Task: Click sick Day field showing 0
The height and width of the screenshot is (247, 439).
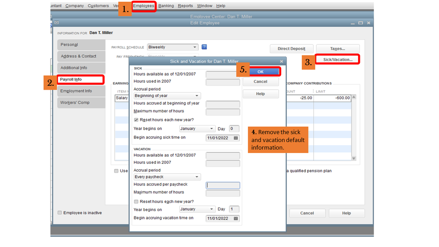Action: click(234, 128)
